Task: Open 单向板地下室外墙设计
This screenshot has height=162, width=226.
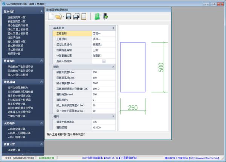Action: coord(20,67)
